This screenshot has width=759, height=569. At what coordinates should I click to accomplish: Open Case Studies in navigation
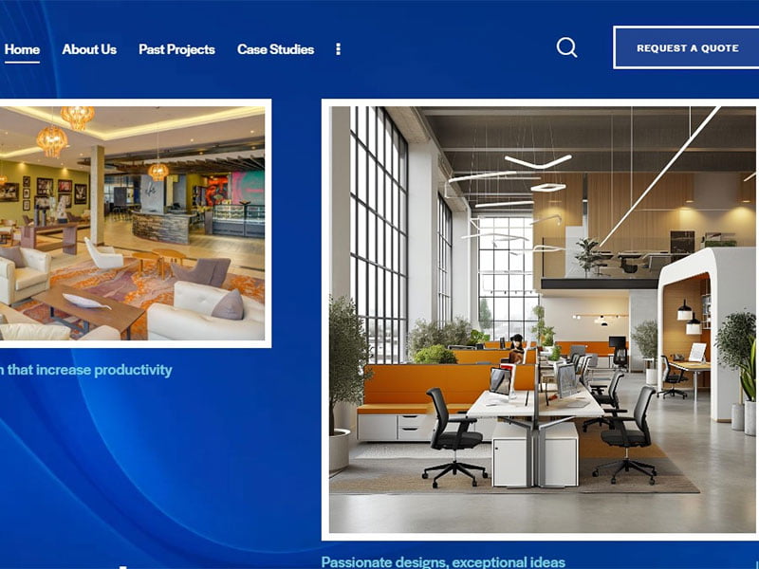pos(275,49)
